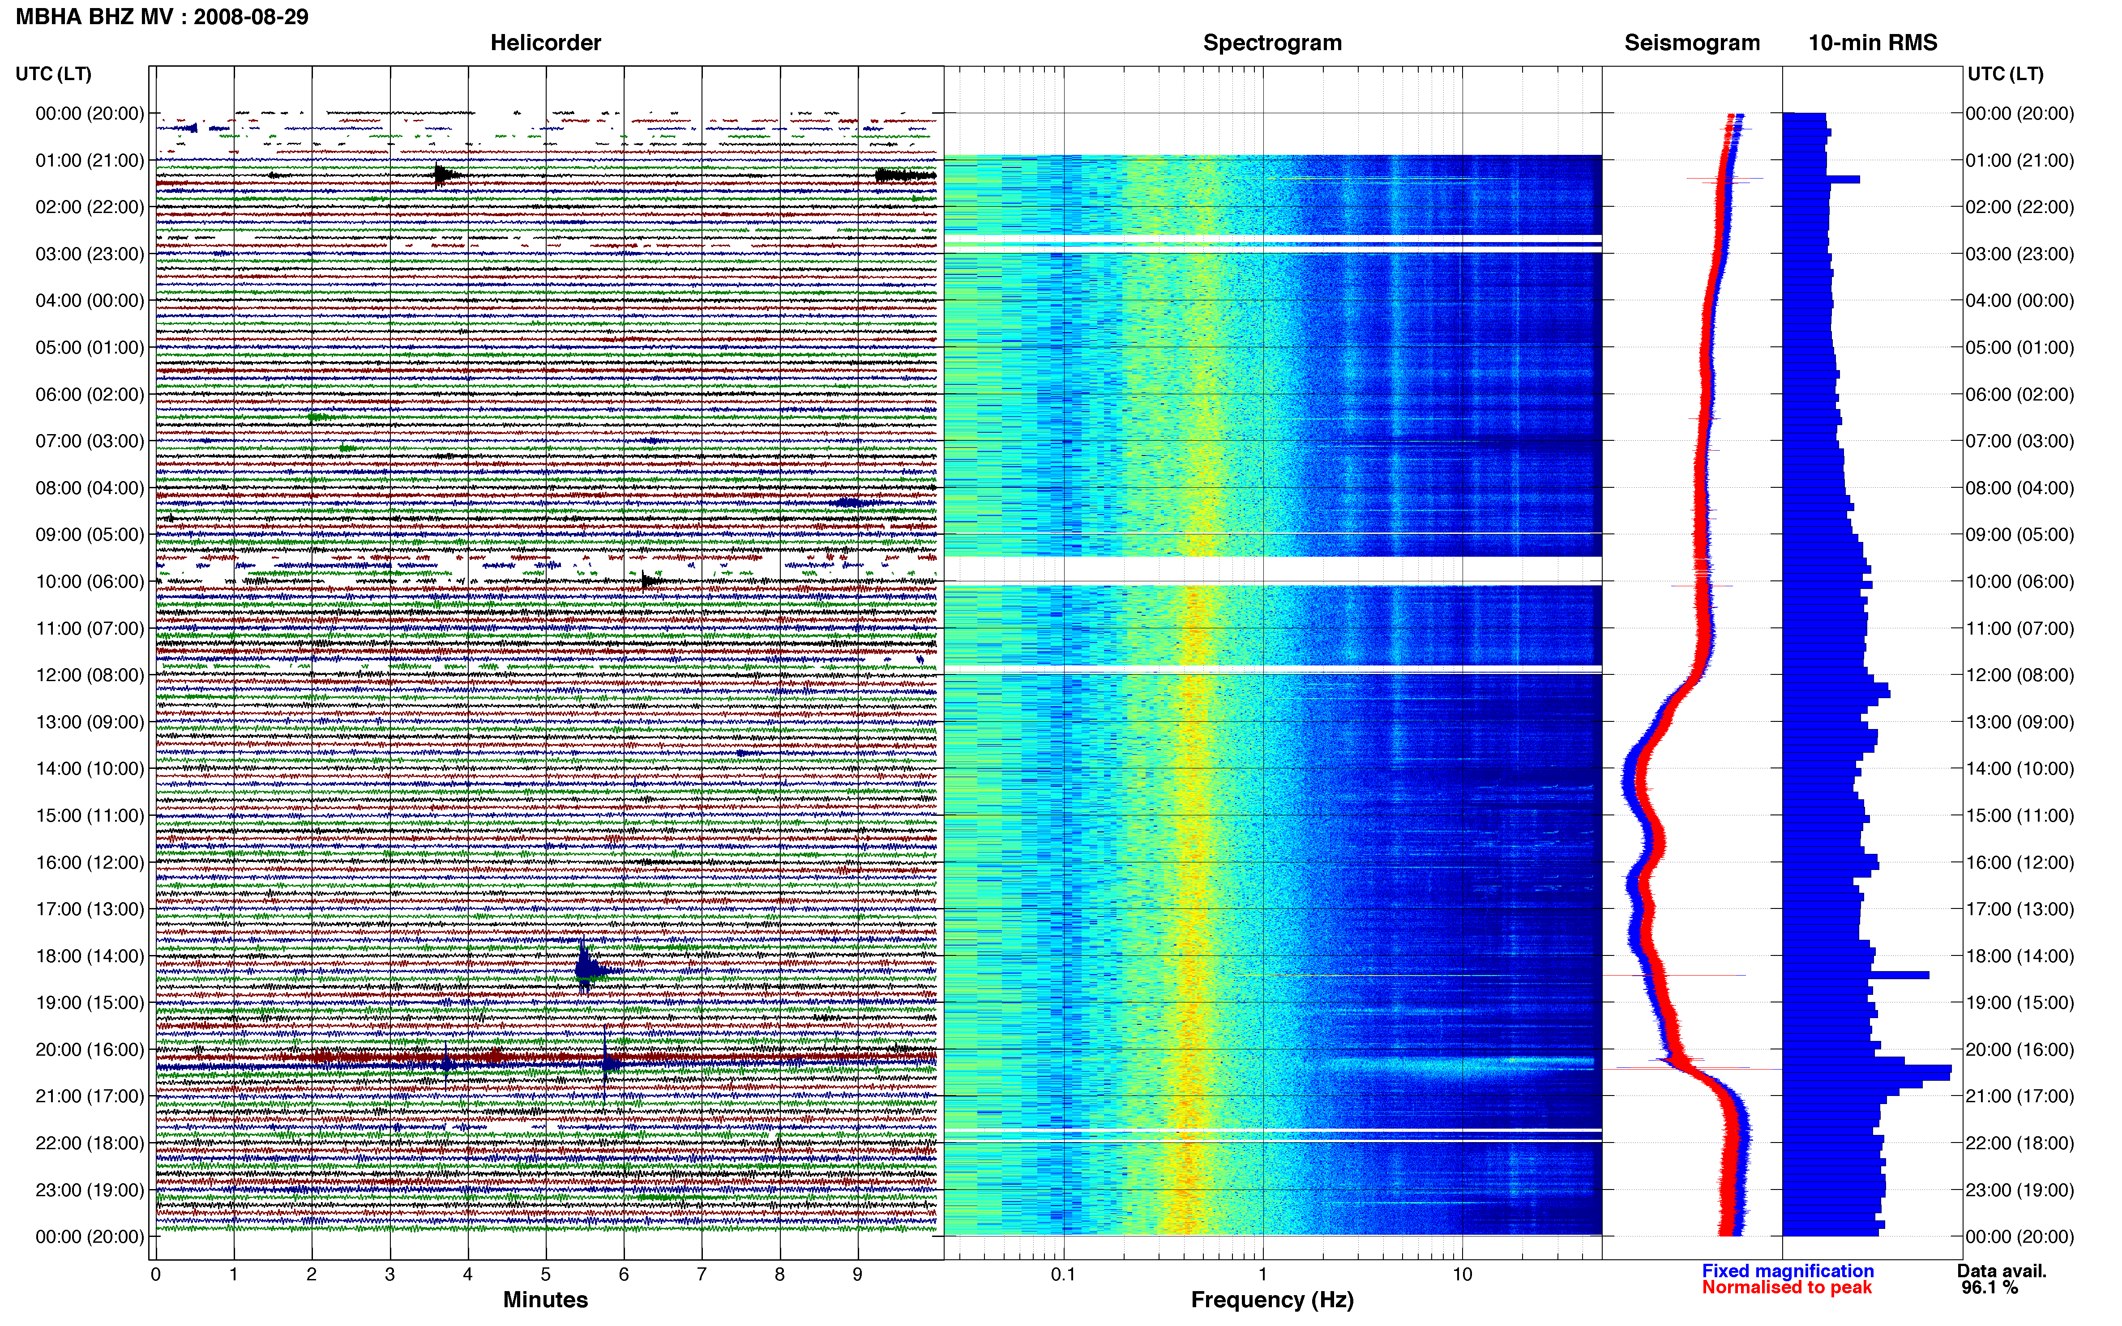Select the "Spectrogram" panel heading
Image resolution: width=2122 pixels, height=1326 pixels.
point(1272,43)
